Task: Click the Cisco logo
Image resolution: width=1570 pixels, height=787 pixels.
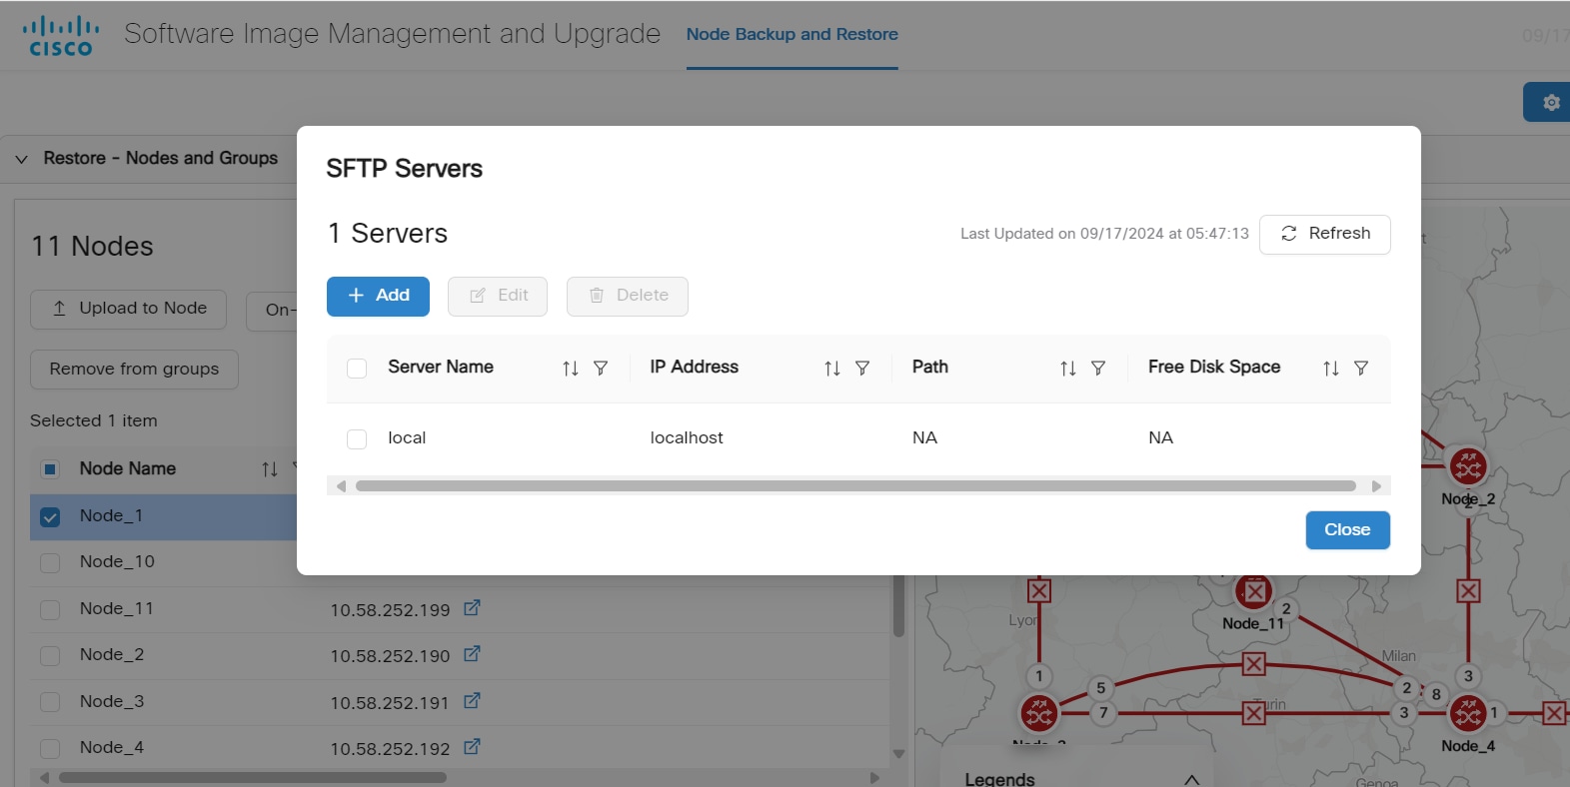Action: 61,36
